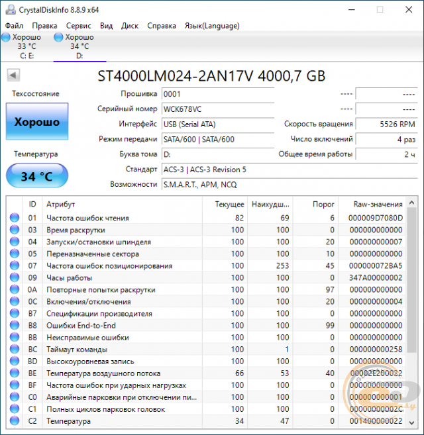This screenshot has height=435, width=424.
Task: Open the Диск menu
Action: click(x=130, y=26)
